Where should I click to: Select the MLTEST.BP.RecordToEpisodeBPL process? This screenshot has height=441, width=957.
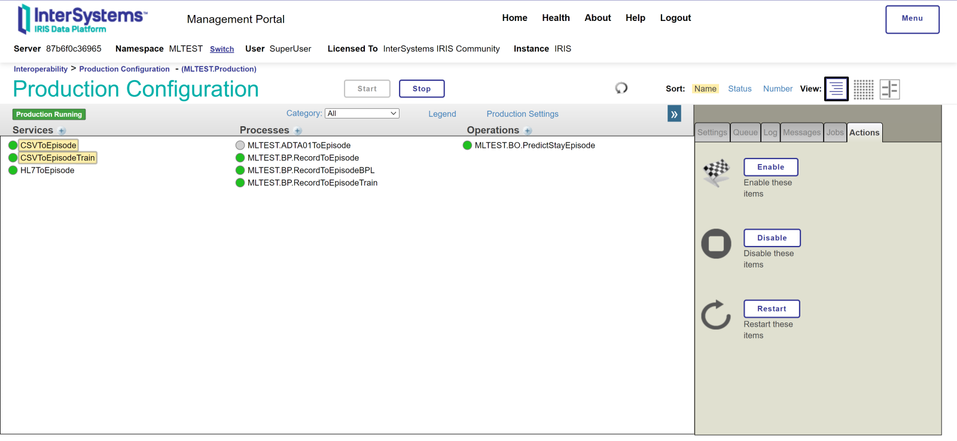[x=311, y=171]
